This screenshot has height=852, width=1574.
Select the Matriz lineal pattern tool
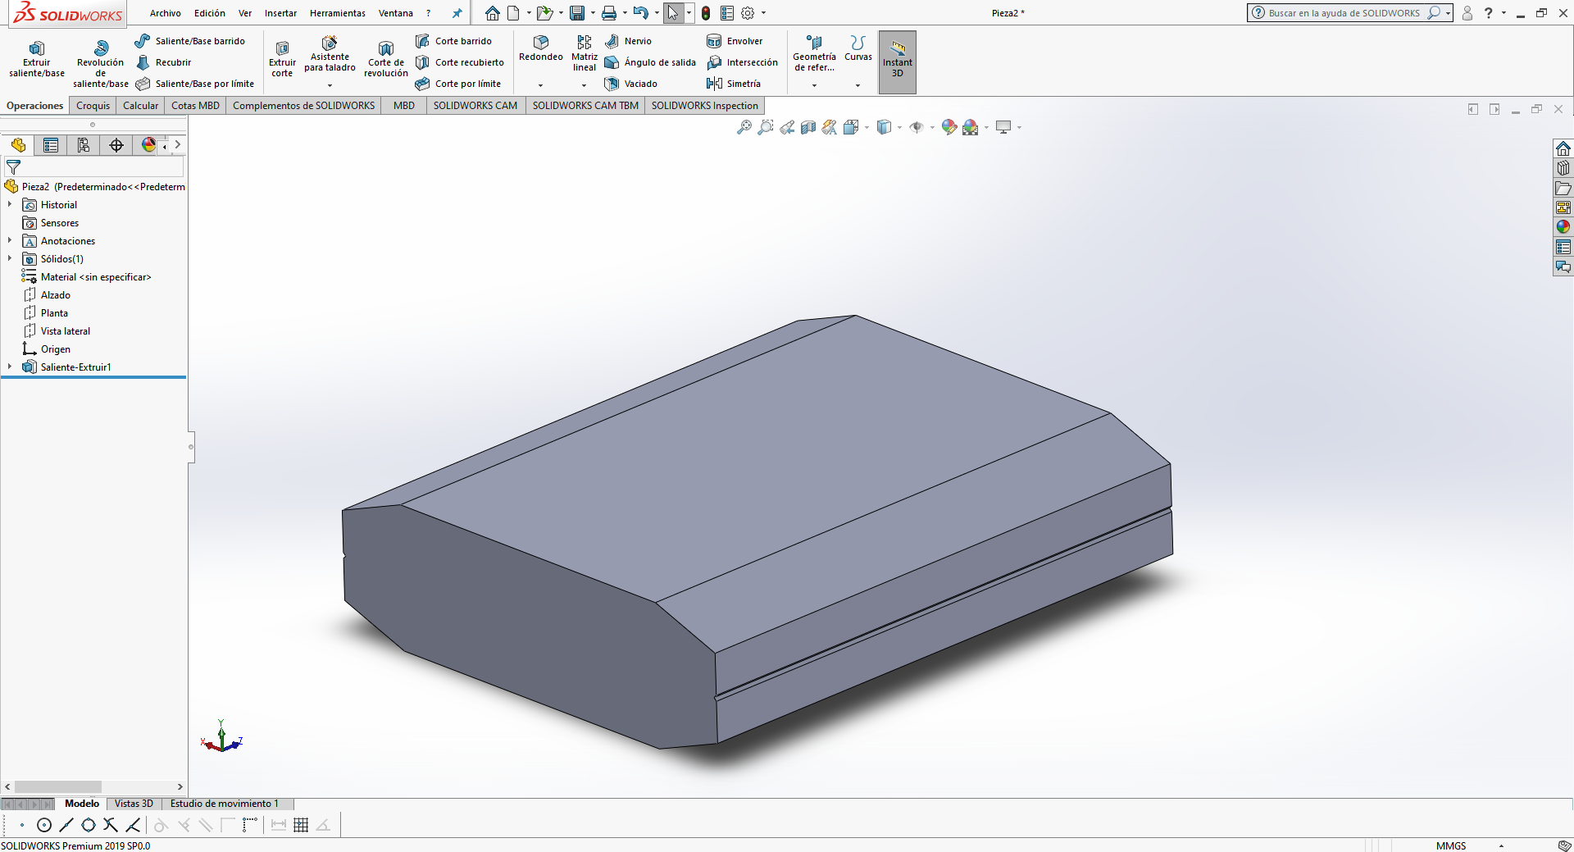tap(585, 53)
